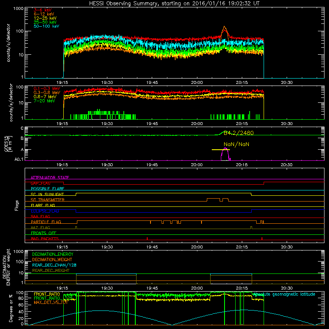Screen dimensions: 329x329
Task: Click 19:30 tick label under the MeV panel
Action: [107, 124]
